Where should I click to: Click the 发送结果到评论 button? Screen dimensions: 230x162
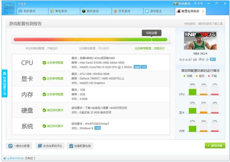50,146
